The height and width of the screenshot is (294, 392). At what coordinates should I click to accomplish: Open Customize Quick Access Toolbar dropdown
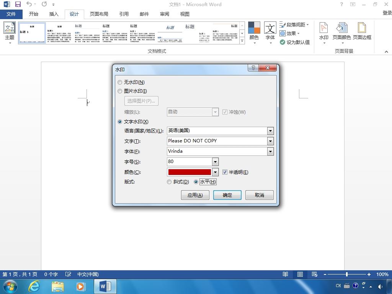[x=53, y=5]
